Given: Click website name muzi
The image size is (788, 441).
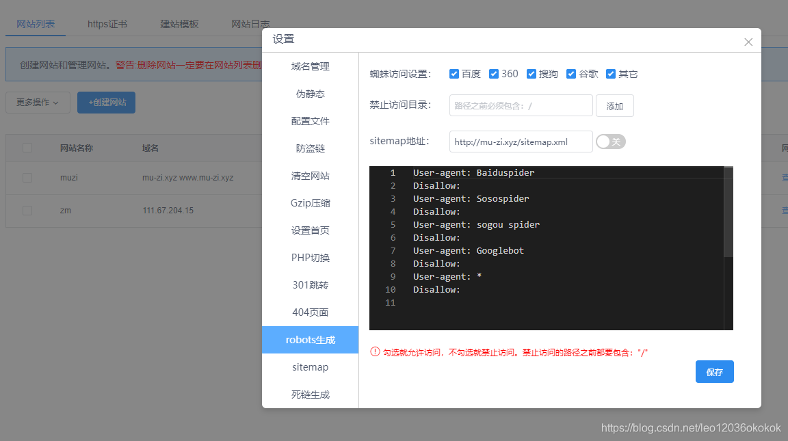Looking at the screenshot, I should (x=69, y=178).
